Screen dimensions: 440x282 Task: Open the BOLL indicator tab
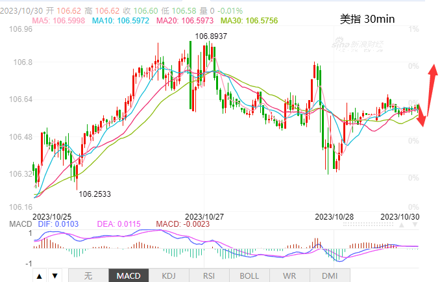(x=249, y=276)
